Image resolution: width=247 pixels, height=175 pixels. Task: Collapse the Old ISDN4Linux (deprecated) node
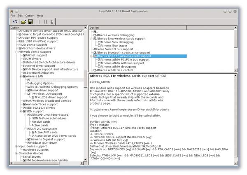point(25,115)
